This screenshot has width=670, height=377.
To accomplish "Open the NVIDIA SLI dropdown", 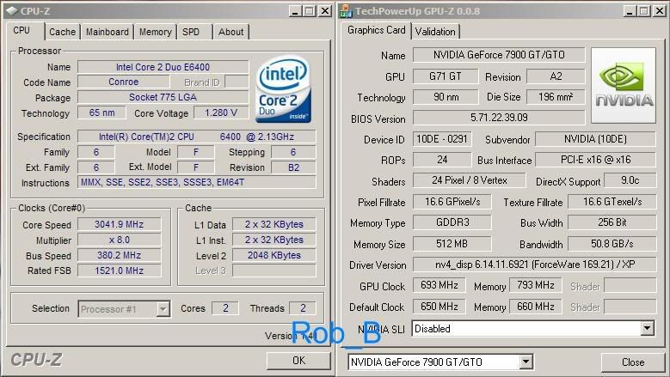I will coord(647,329).
